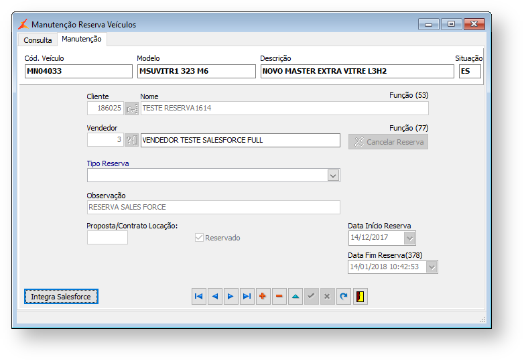Image resolution: width=524 pixels, height=361 pixels.
Task: Click the Função (77) label
Action: (x=409, y=128)
